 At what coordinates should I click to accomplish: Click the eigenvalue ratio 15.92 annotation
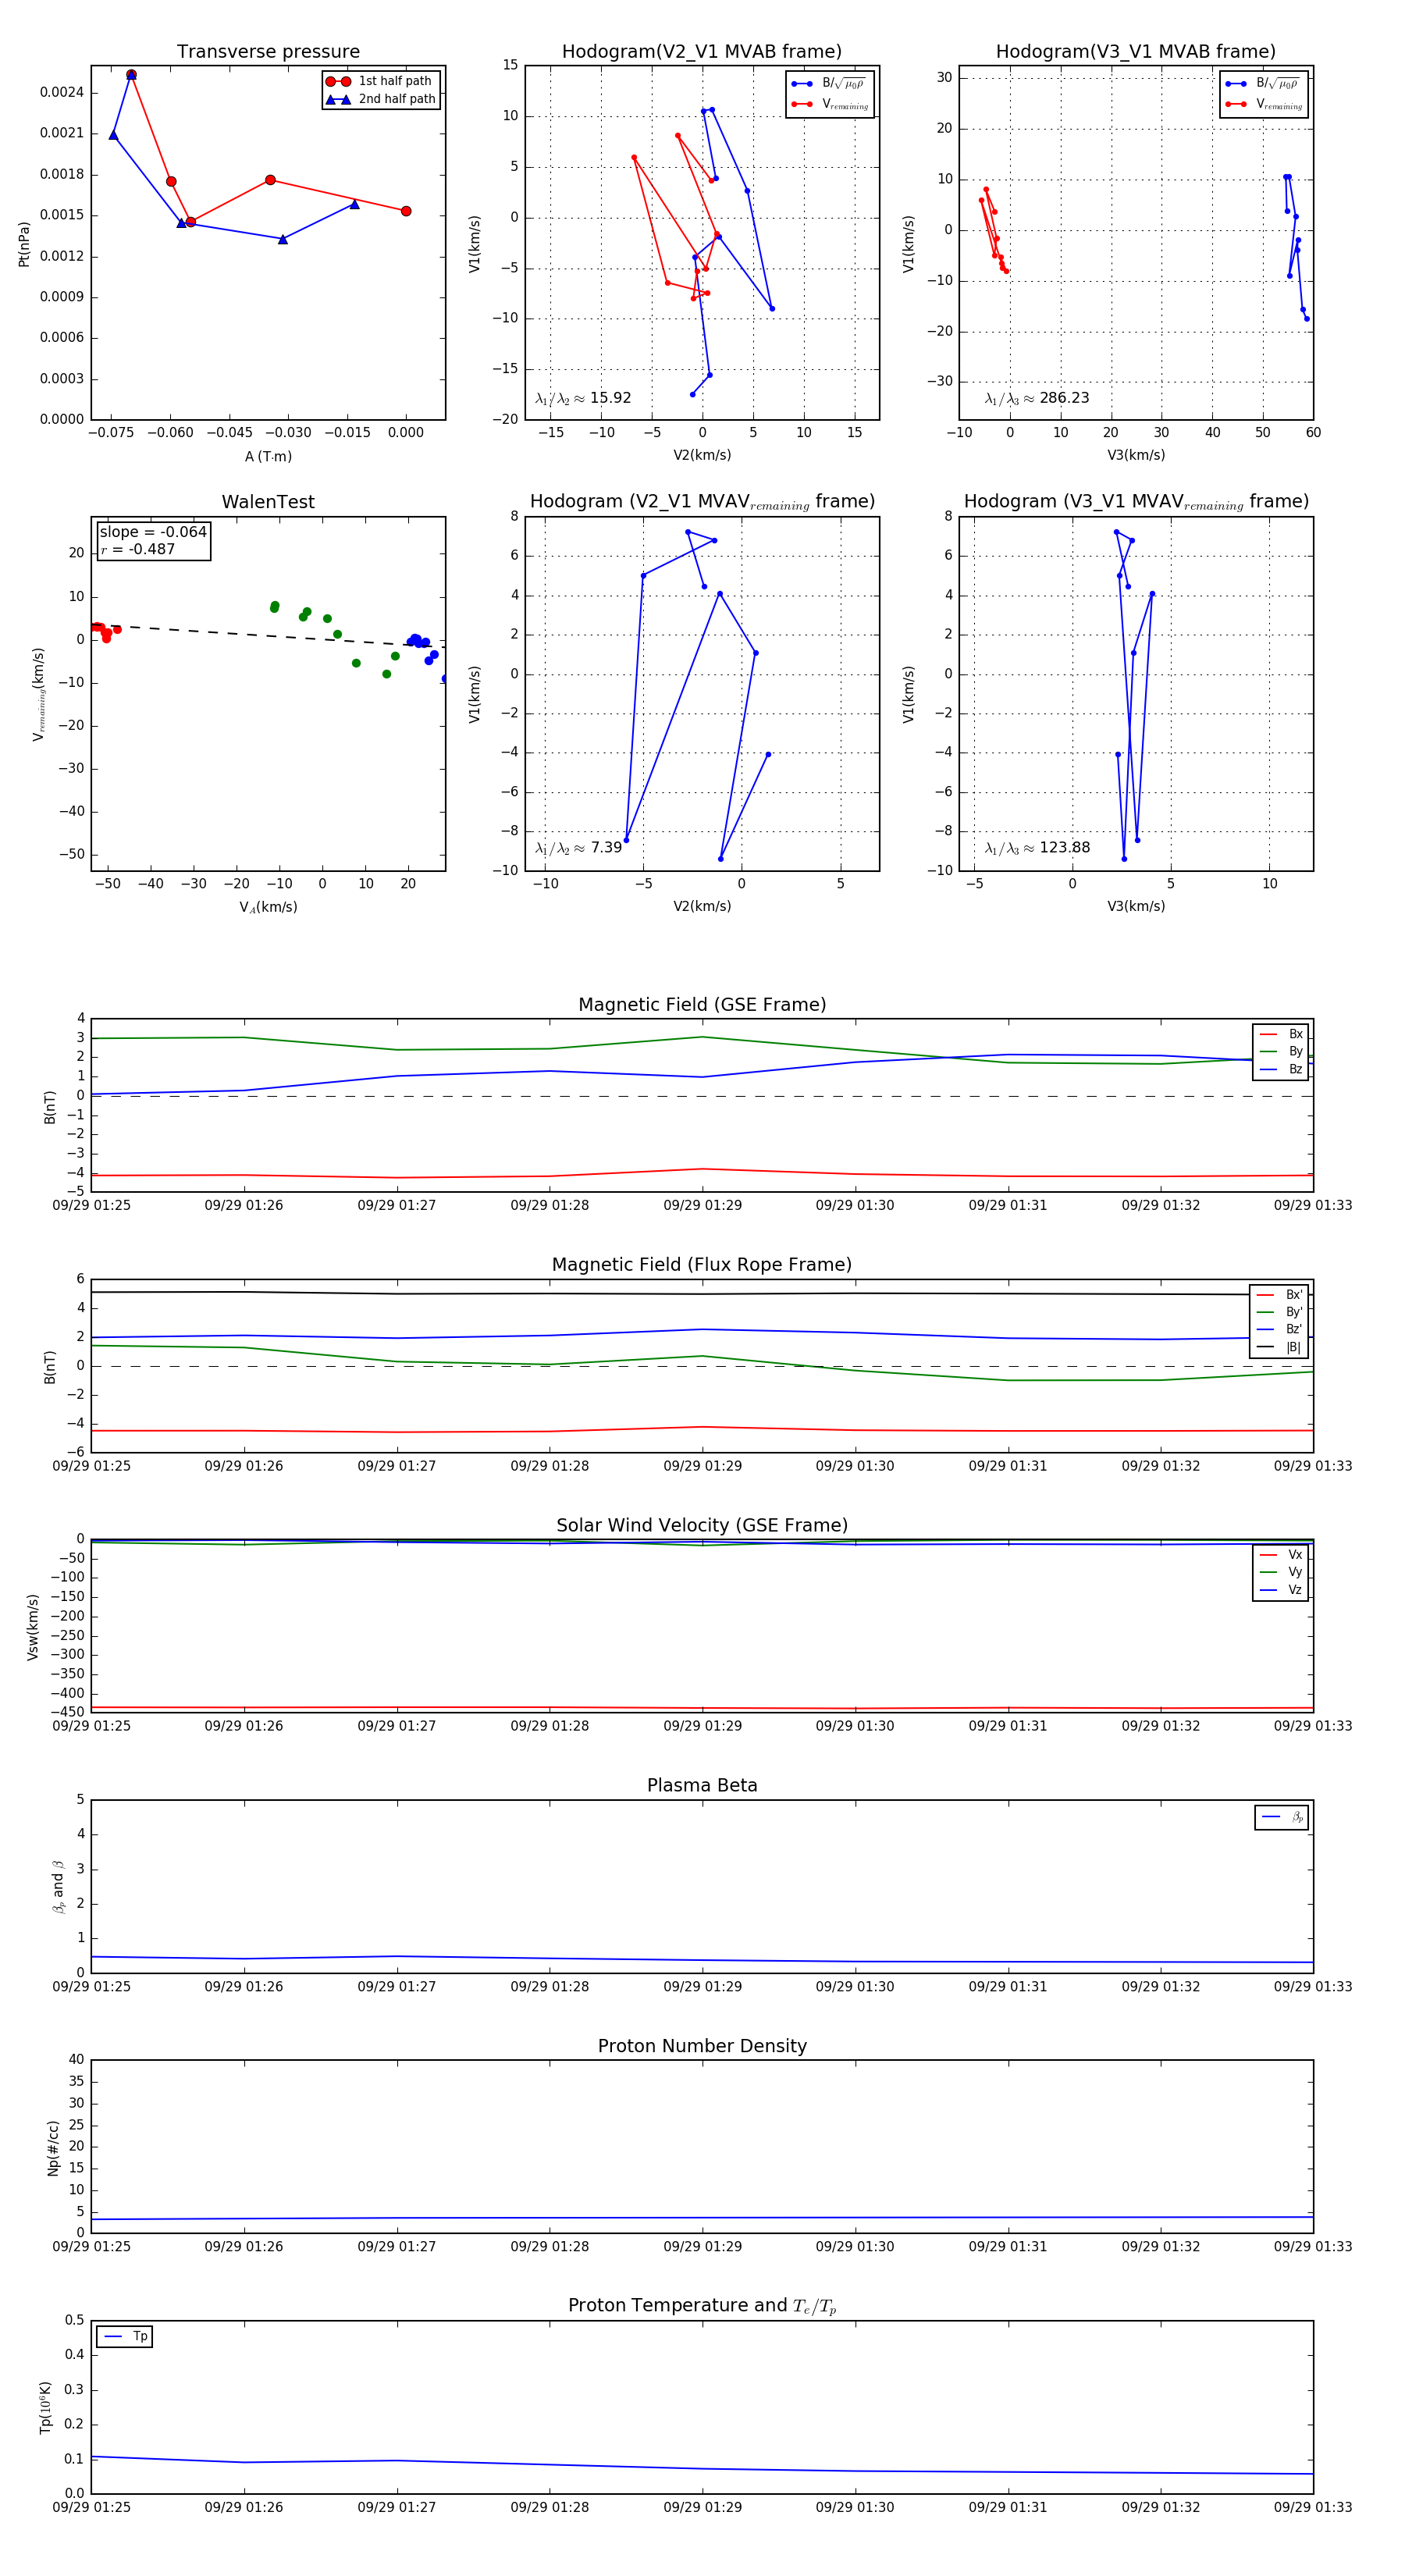click(583, 398)
